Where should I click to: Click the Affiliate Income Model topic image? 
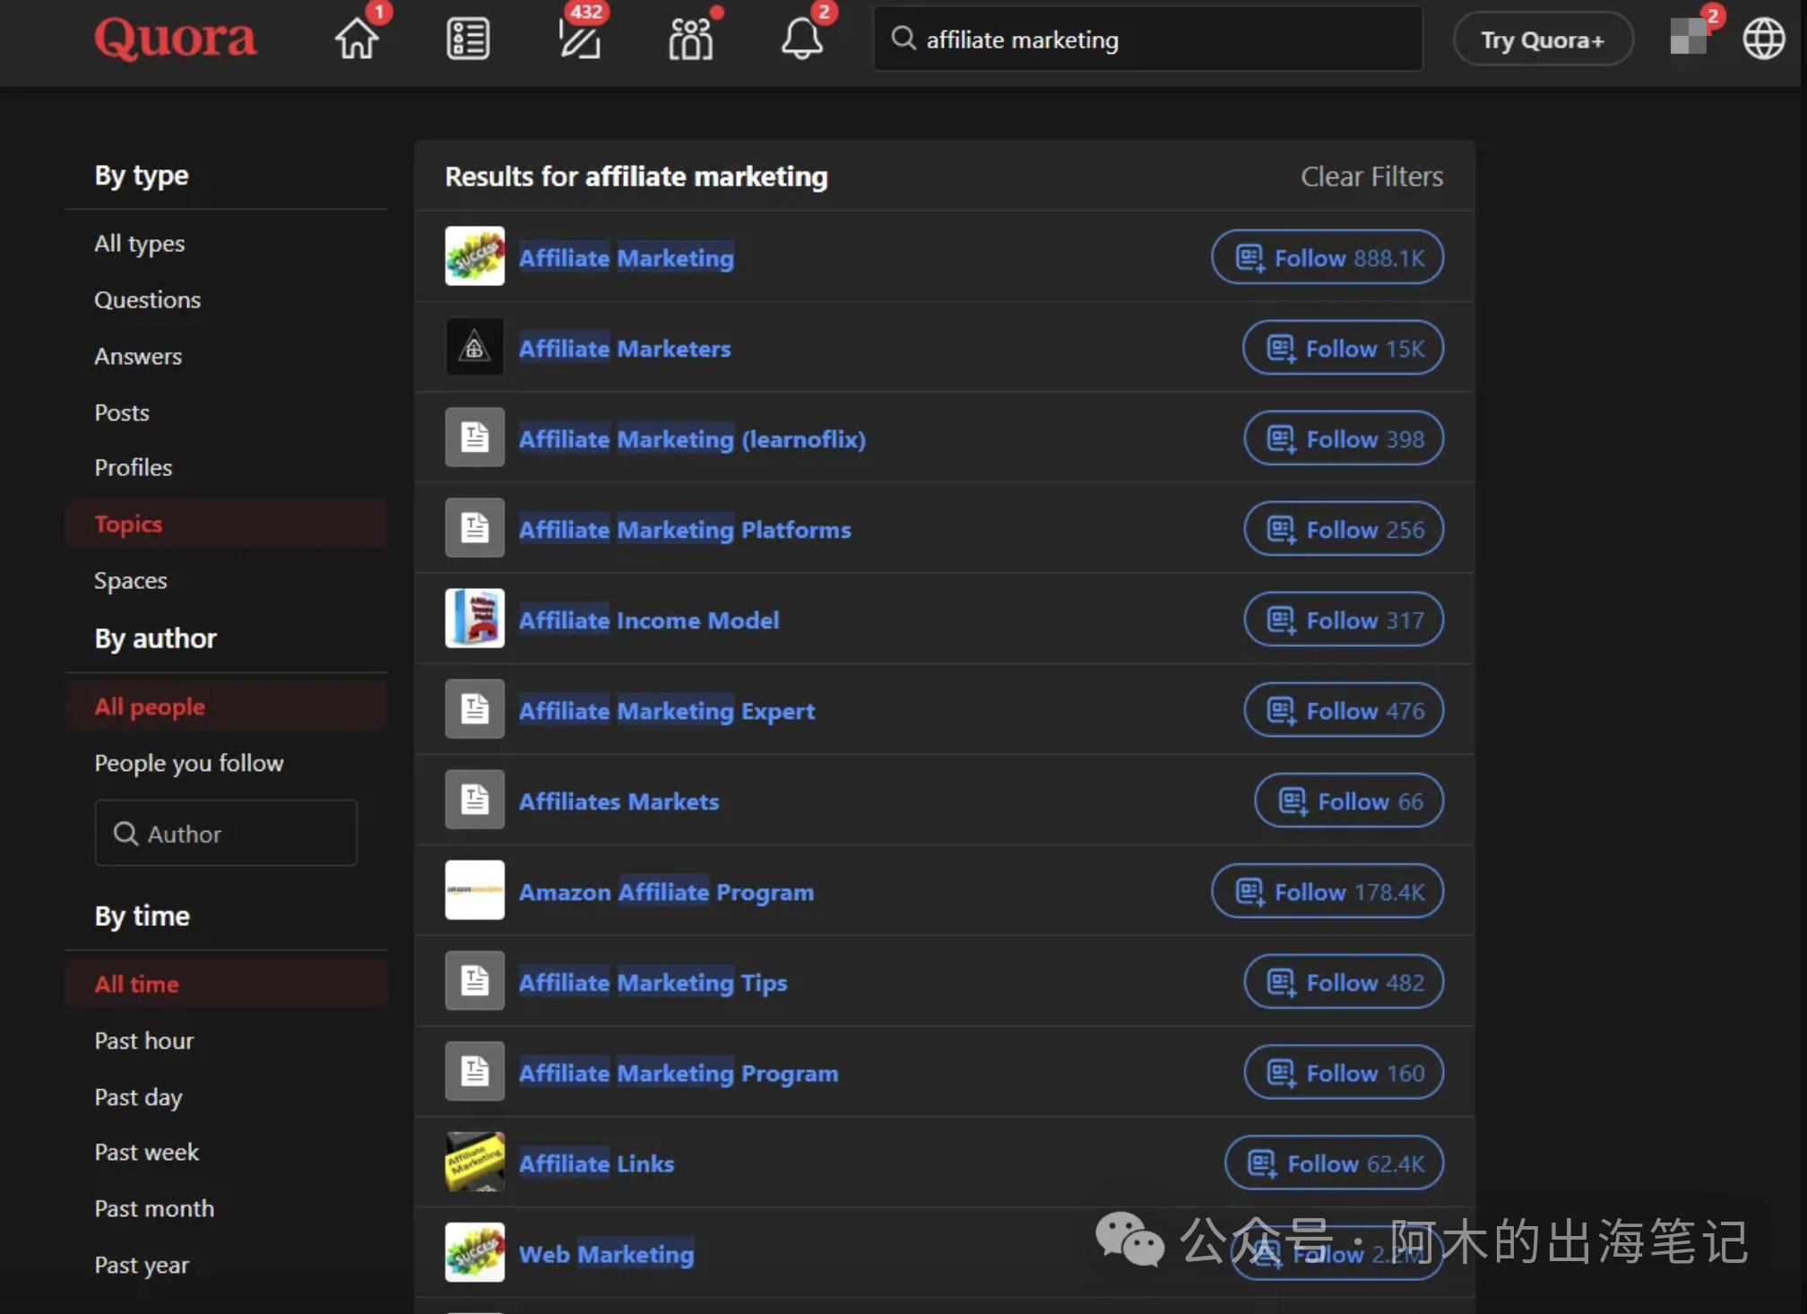click(x=475, y=618)
